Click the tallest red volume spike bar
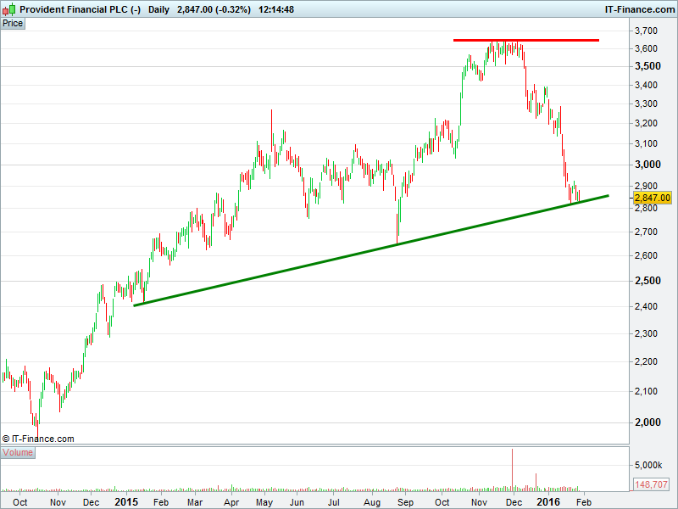 pos(513,469)
